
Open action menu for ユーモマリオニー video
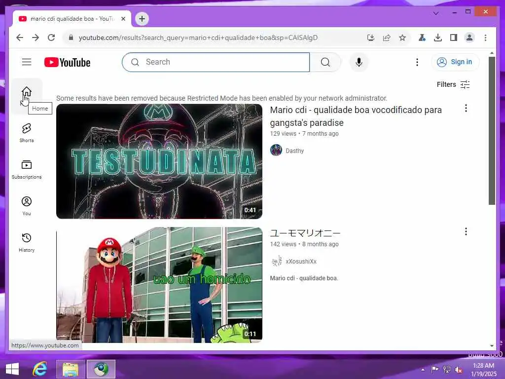[466, 231]
